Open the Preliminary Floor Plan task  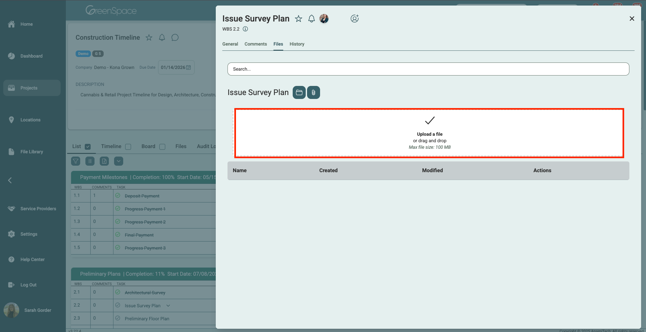point(147,319)
